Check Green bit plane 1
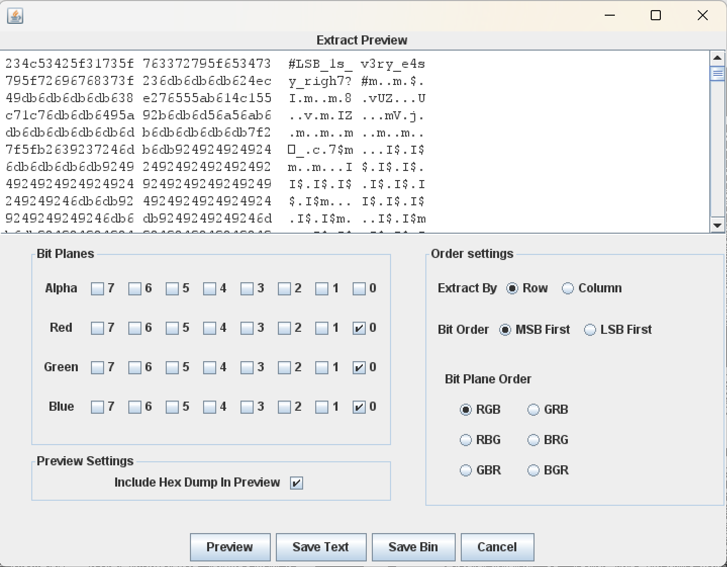Image resolution: width=727 pixels, height=567 pixels. (322, 368)
